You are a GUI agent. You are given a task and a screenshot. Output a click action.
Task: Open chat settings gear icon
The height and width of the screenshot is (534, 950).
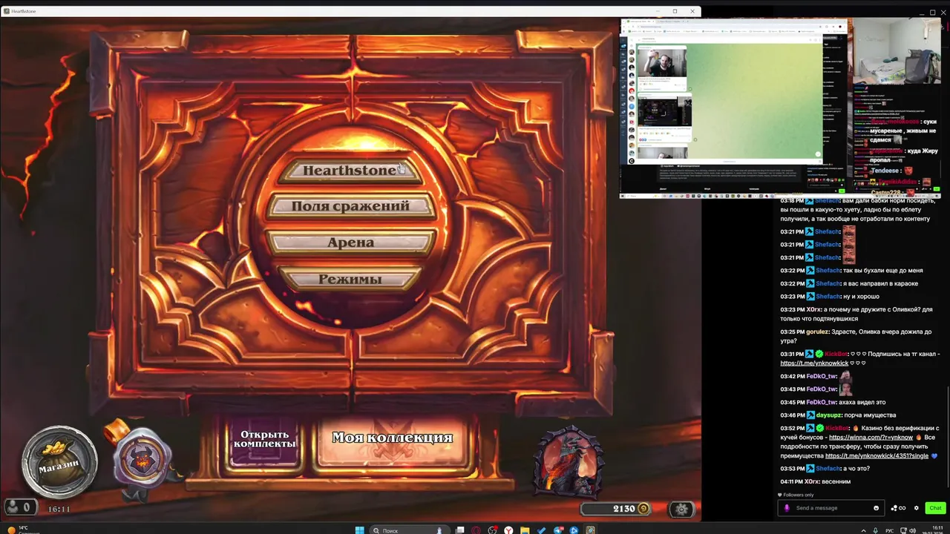(916, 508)
